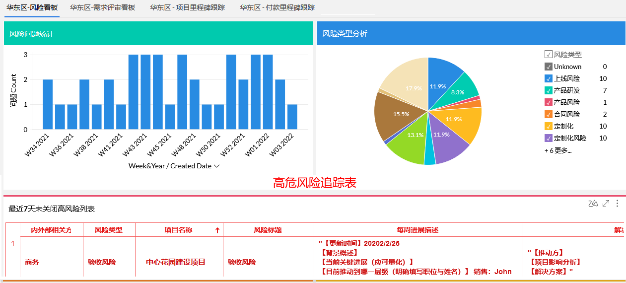Open the Zia insights icon
Image resolution: width=626 pixels, height=283 pixels.
pos(593,203)
